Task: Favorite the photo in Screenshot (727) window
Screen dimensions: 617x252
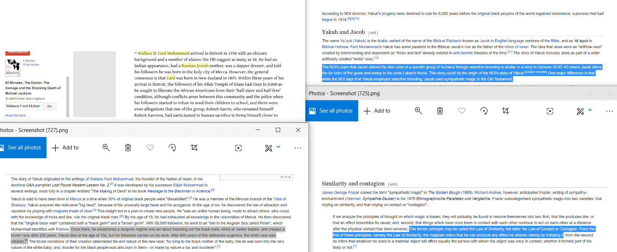Action: coord(150,148)
